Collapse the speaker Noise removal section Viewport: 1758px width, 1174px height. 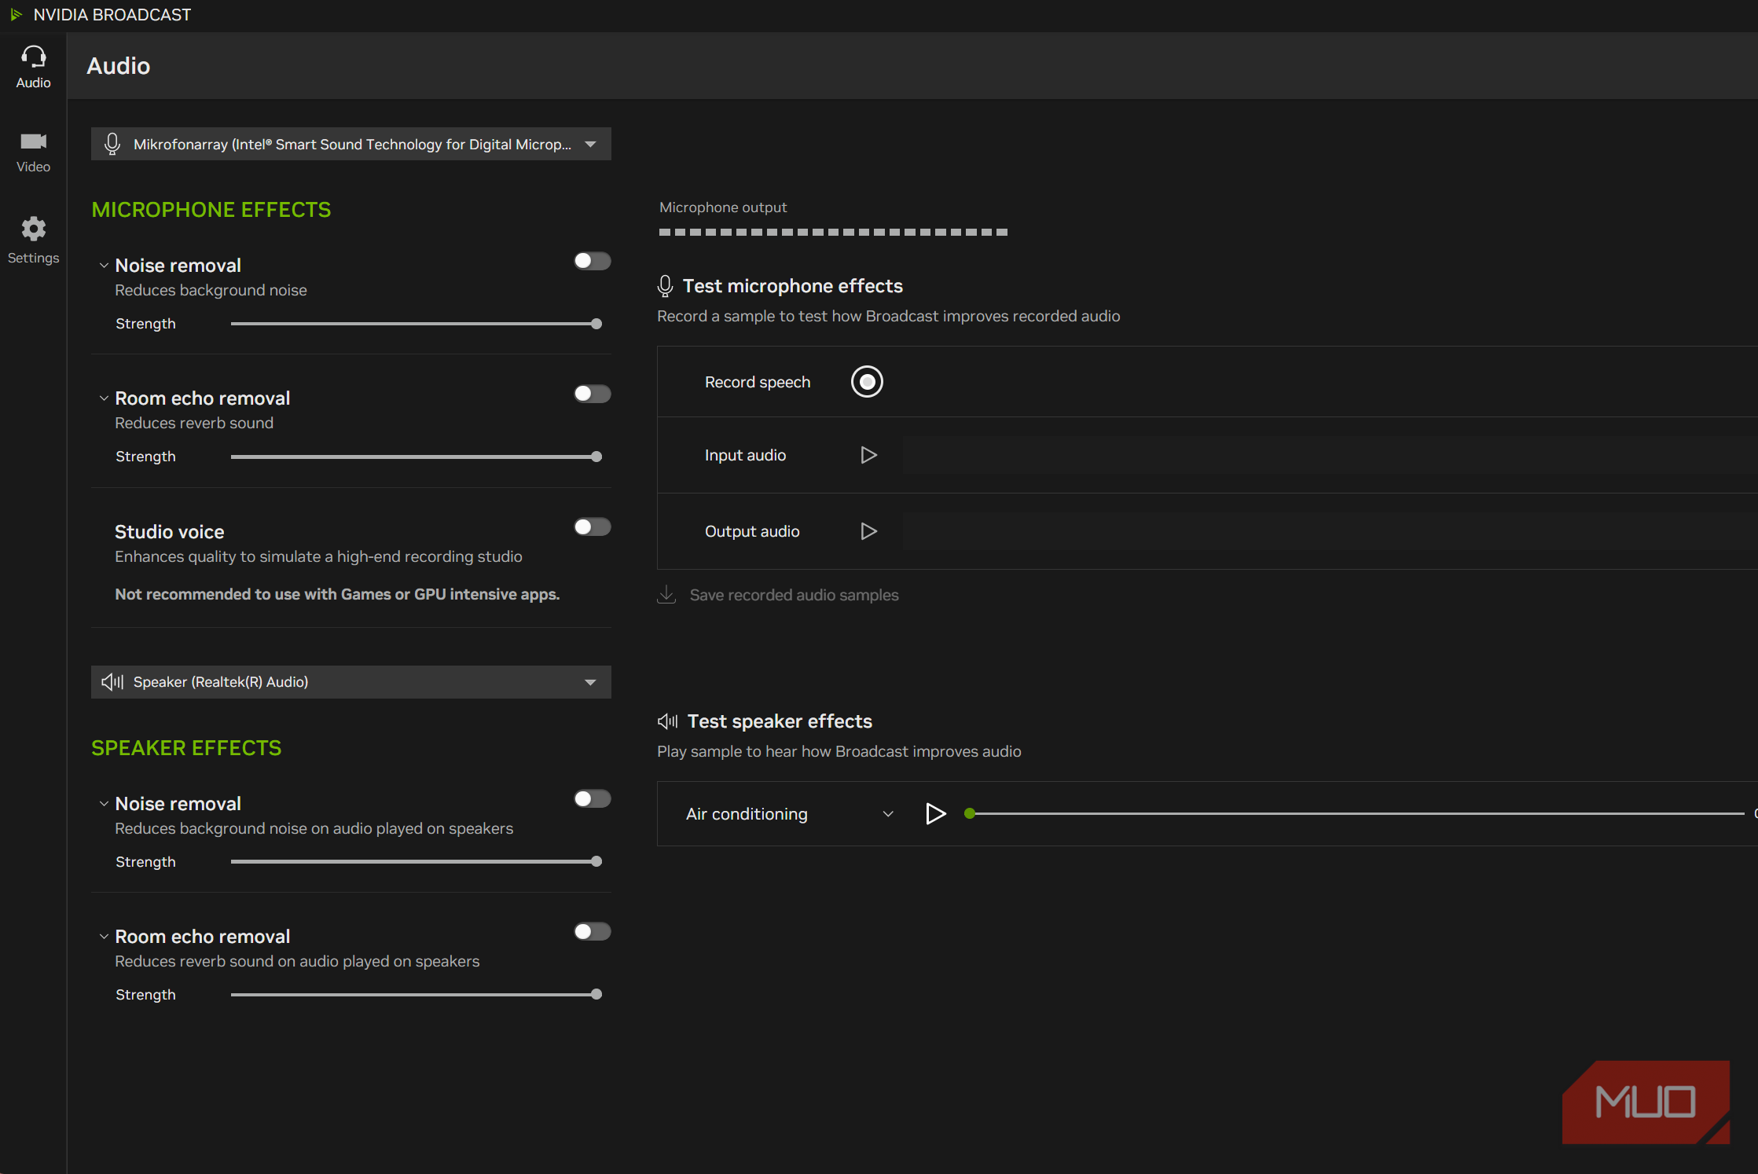(104, 804)
